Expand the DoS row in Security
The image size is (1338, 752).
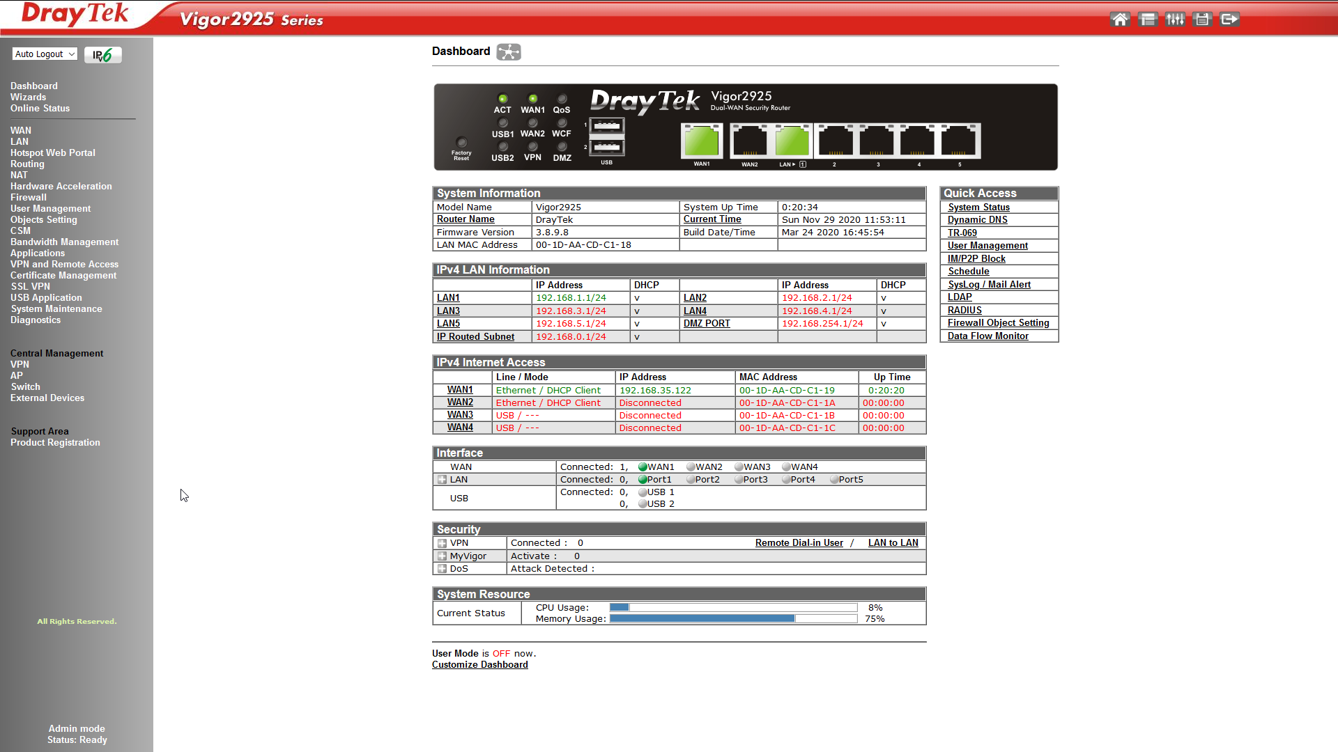[x=442, y=569]
